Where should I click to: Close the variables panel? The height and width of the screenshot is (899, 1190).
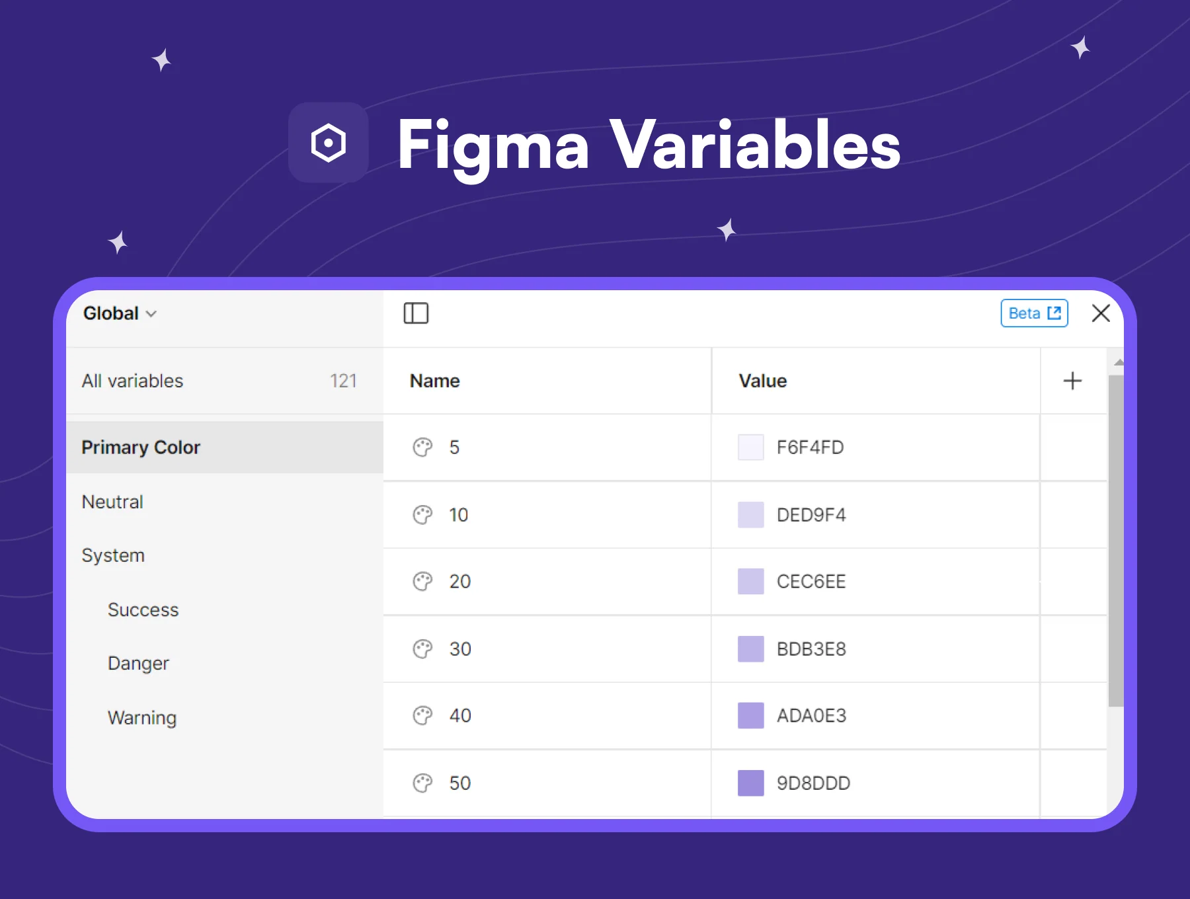pyautogui.click(x=1101, y=313)
